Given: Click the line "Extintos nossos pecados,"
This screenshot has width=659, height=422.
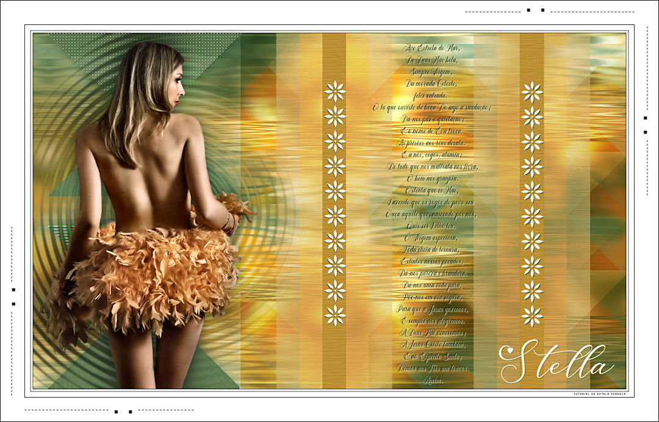Looking at the screenshot, I should (431, 262).
